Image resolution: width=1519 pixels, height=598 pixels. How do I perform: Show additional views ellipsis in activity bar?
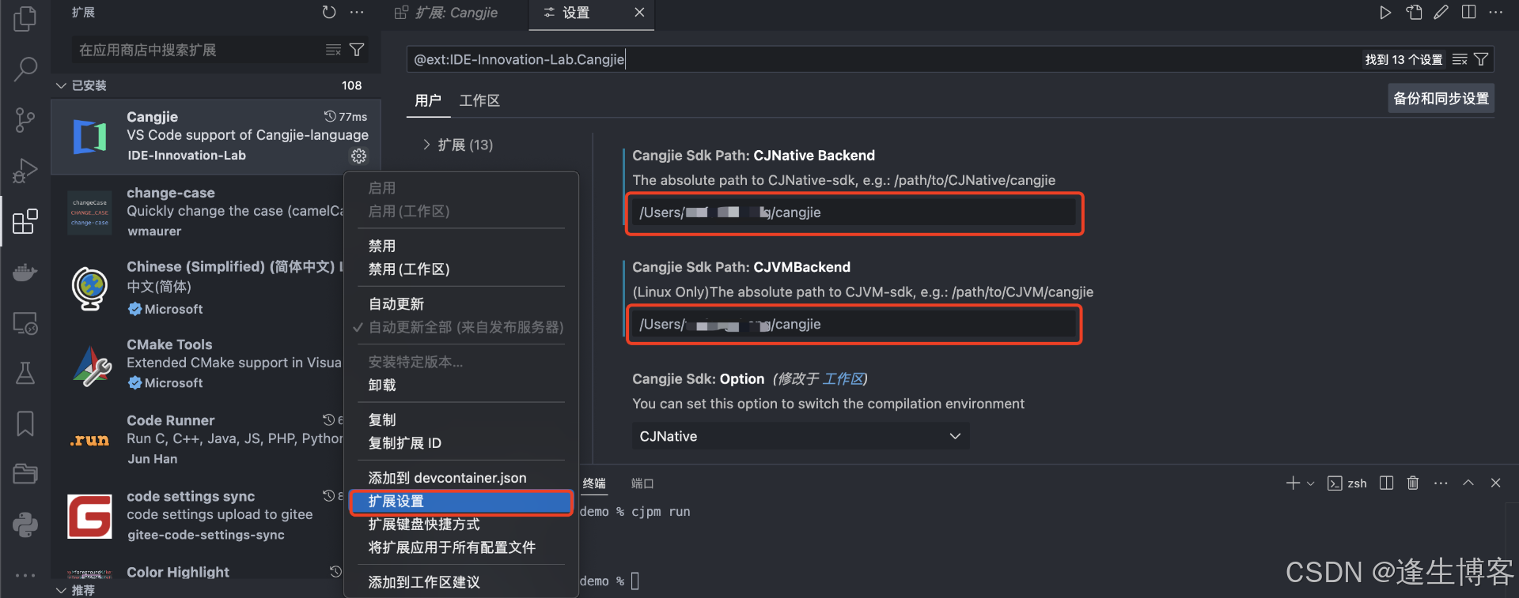[25, 575]
